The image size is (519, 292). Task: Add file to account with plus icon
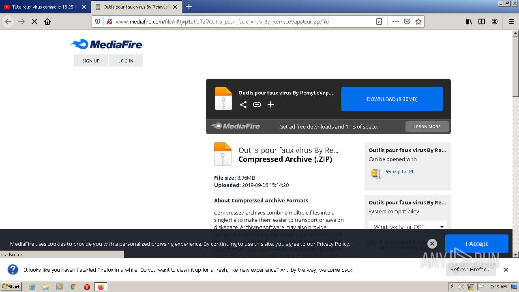pos(271,105)
